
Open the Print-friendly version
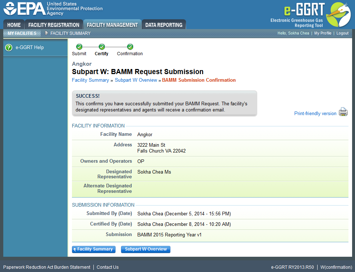pos(315,113)
